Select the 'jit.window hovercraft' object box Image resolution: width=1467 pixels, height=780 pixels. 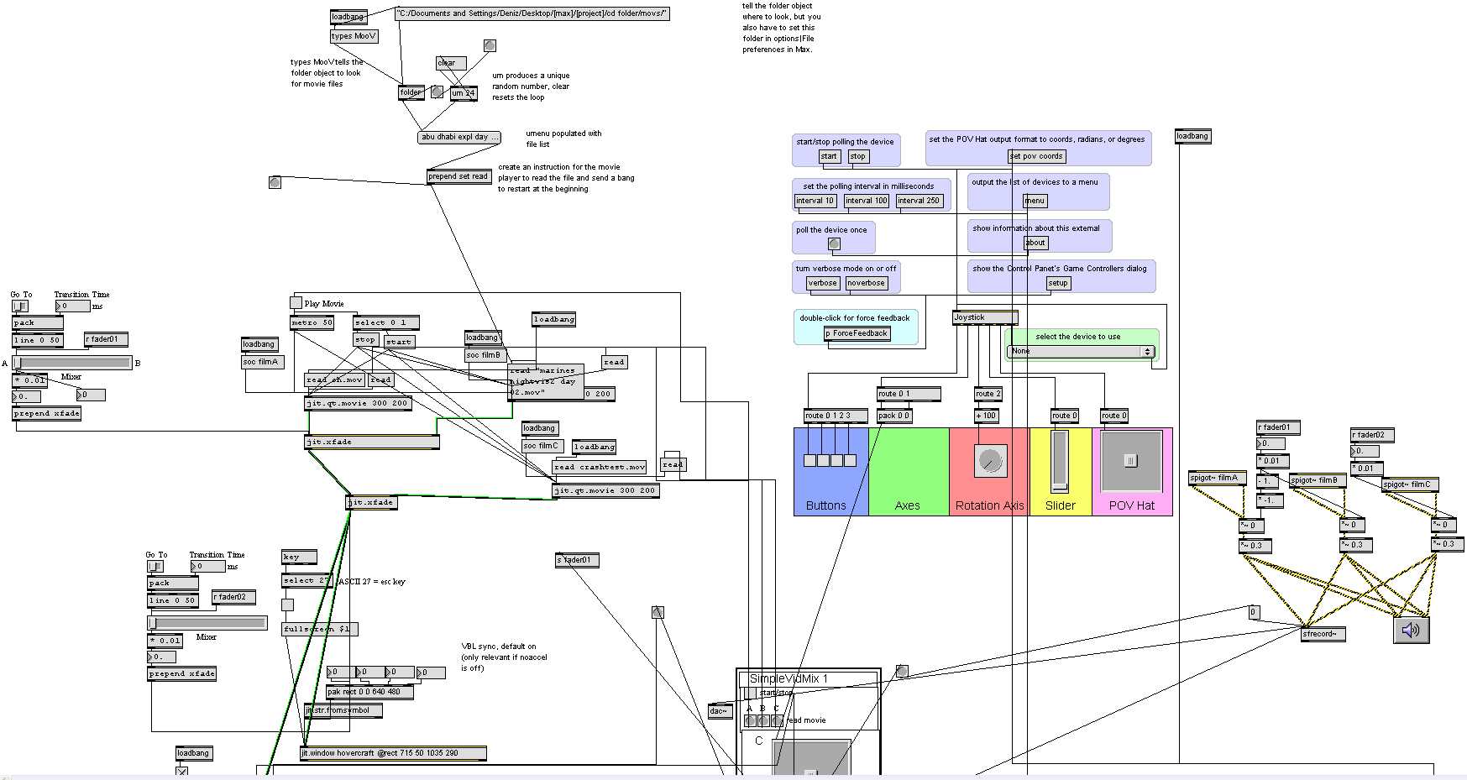[392, 753]
